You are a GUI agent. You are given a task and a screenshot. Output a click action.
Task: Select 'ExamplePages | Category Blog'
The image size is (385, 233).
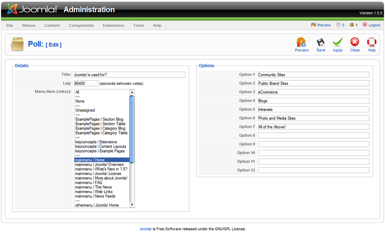[x=102, y=129]
